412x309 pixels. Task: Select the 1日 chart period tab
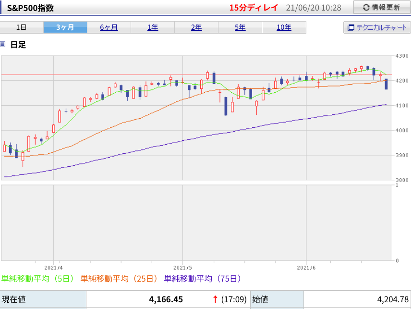click(22, 27)
